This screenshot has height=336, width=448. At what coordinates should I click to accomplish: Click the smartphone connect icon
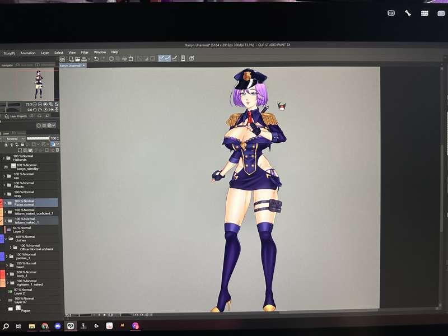183,58
